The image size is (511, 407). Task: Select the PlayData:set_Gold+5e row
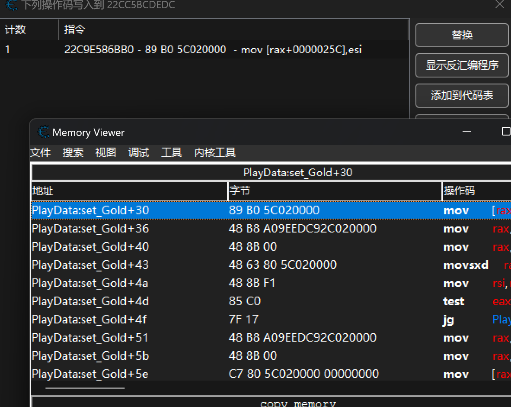[x=271, y=374]
